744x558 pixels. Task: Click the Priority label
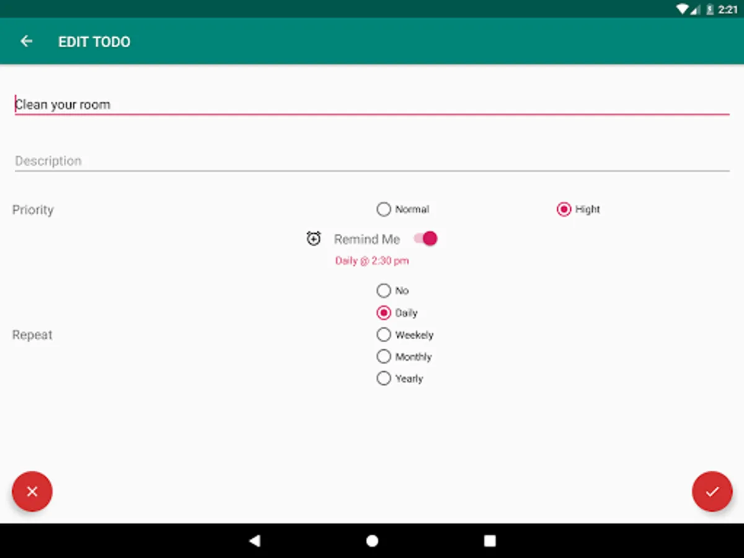click(x=33, y=210)
